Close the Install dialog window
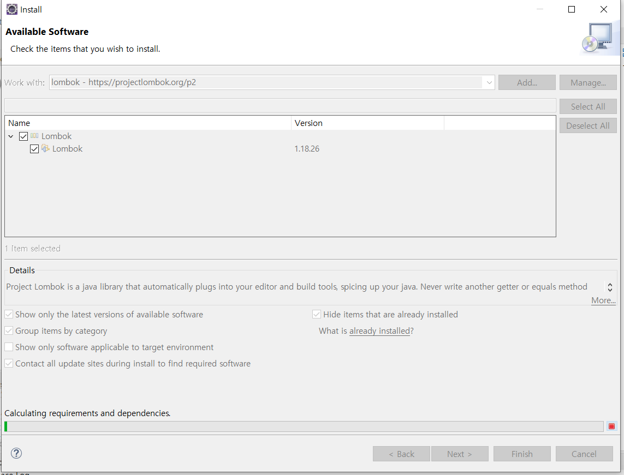Viewport: 624px width, 475px height. tap(604, 9)
